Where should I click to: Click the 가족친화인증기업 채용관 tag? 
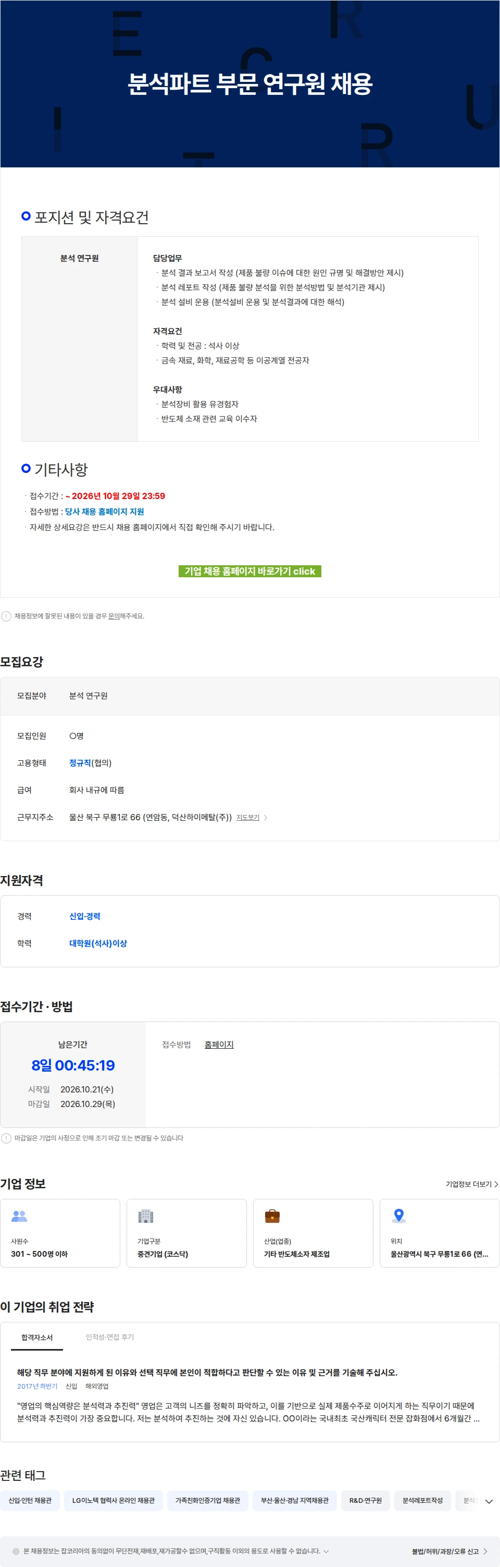coord(208,1501)
